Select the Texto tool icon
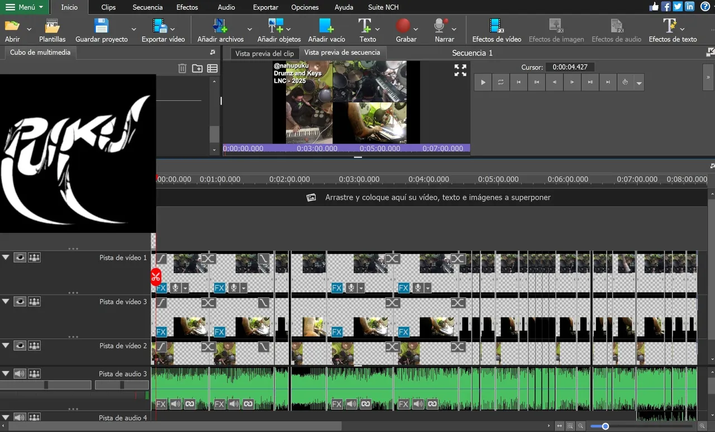 365,26
